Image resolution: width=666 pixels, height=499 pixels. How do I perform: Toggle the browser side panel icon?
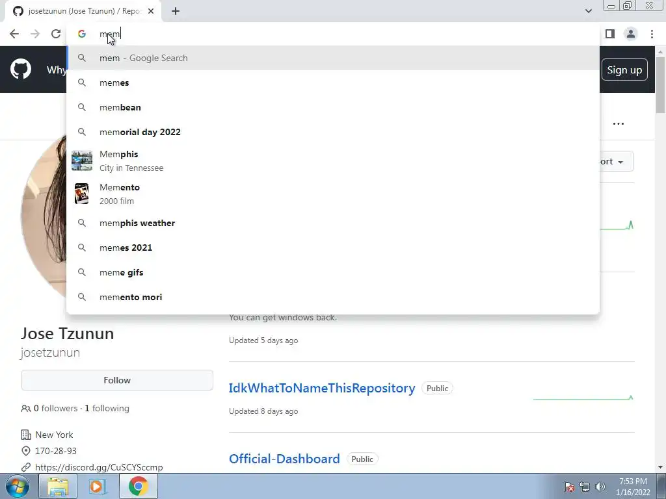click(x=610, y=34)
